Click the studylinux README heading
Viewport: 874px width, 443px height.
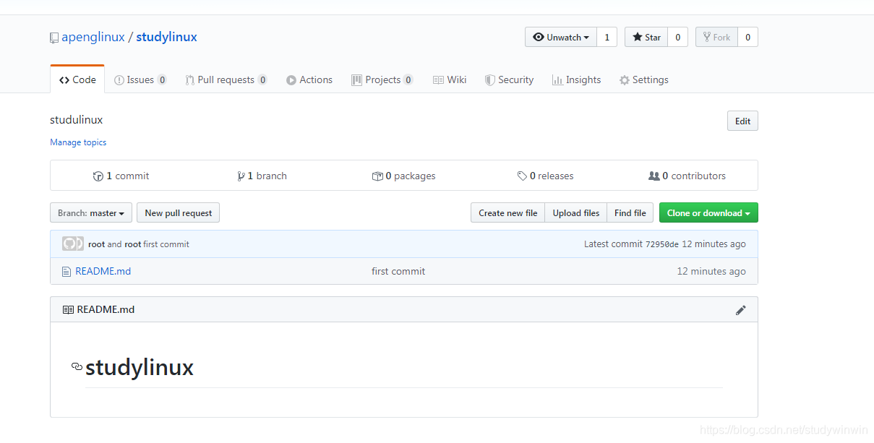pos(140,367)
